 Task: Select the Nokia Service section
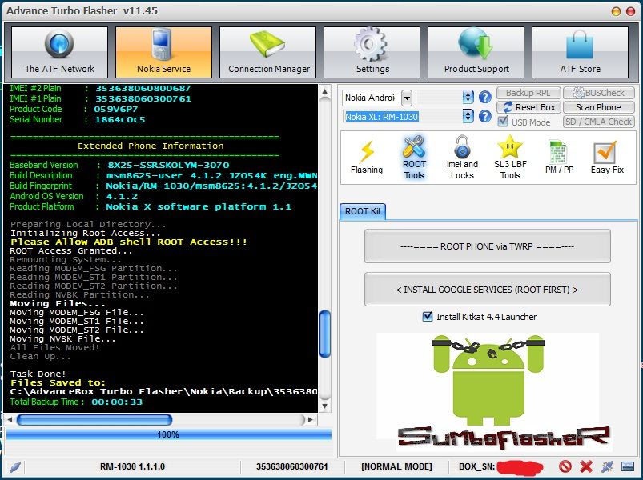click(163, 52)
